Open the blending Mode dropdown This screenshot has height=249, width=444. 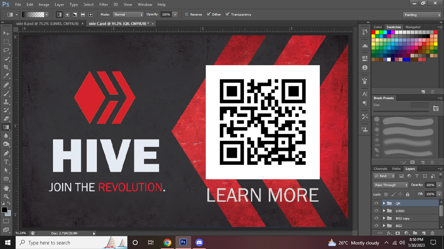(x=128, y=15)
